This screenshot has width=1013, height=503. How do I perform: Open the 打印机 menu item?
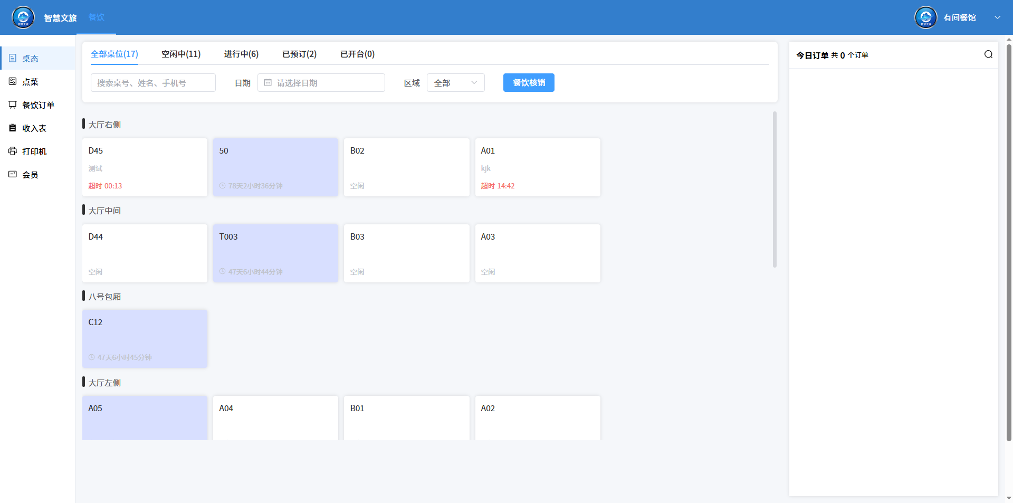coord(37,151)
